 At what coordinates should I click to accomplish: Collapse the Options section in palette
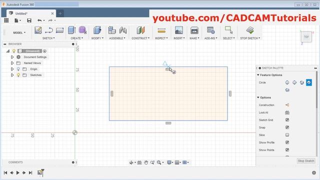point(258,97)
